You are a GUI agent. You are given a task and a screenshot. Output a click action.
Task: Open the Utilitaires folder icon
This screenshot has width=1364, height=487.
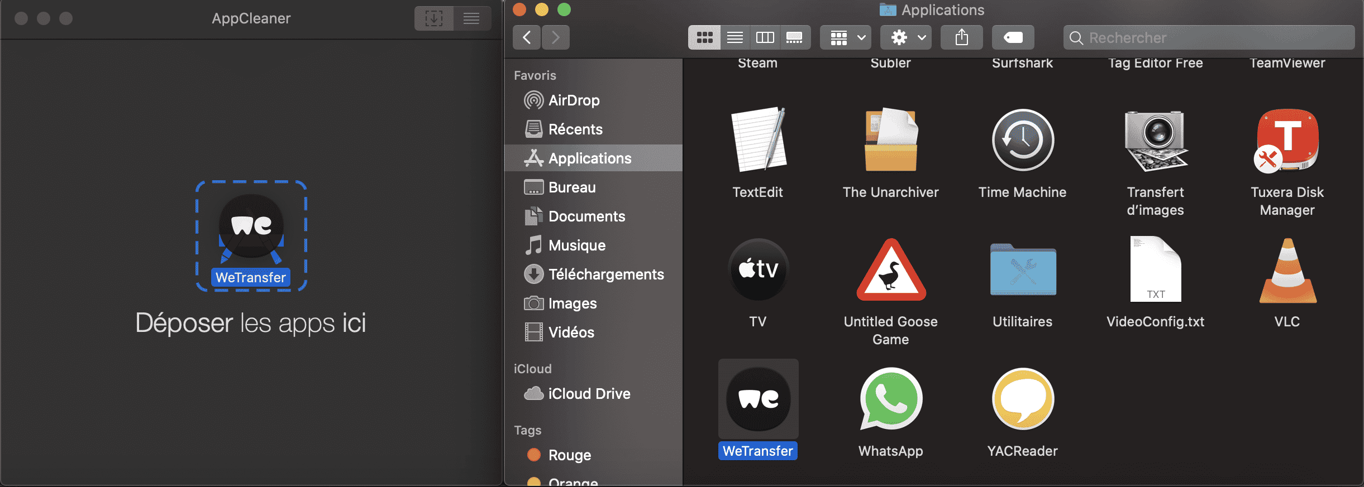[x=1023, y=270]
